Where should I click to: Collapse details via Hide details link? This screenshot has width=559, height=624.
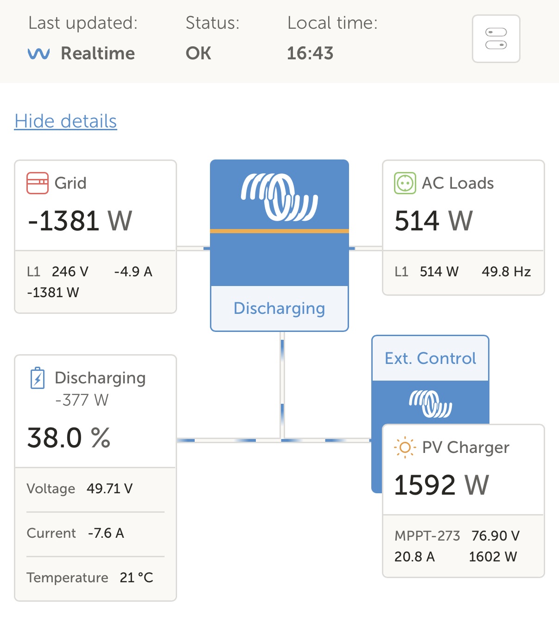click(x=66, y=121)
